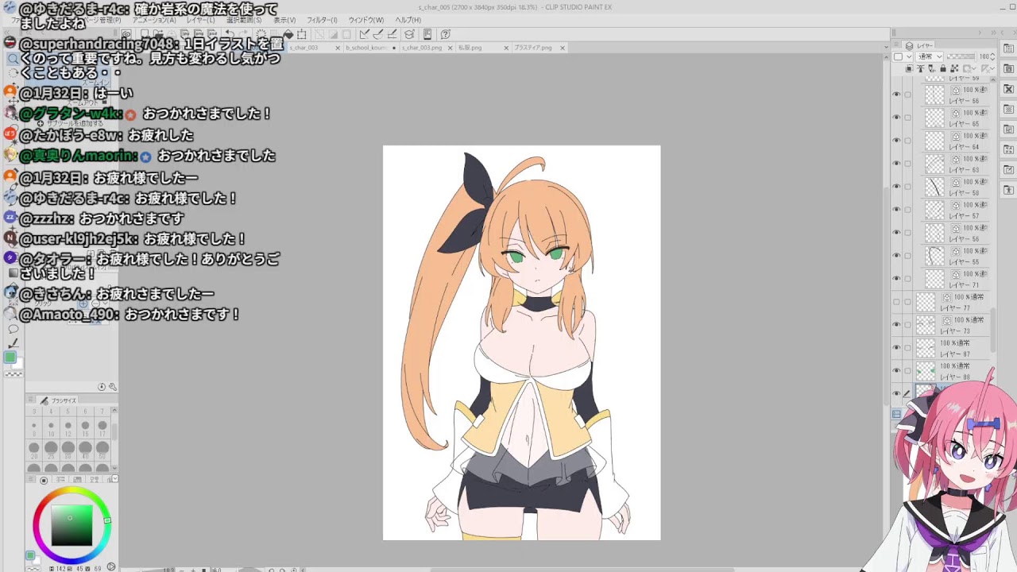Click the Deselect icon in command bar

pyautogui.click(x=319, y=34)
